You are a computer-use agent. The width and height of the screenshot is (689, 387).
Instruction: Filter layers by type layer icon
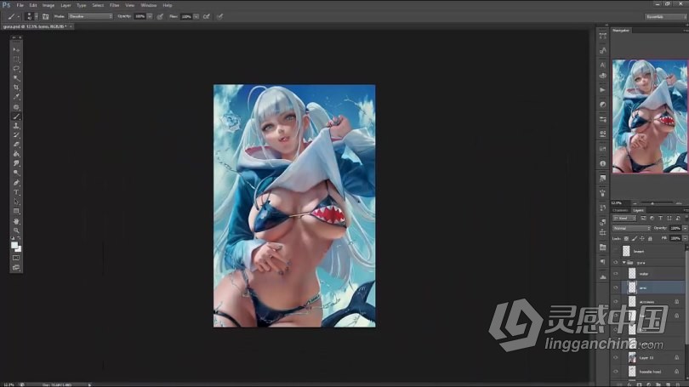pos(660,219)
